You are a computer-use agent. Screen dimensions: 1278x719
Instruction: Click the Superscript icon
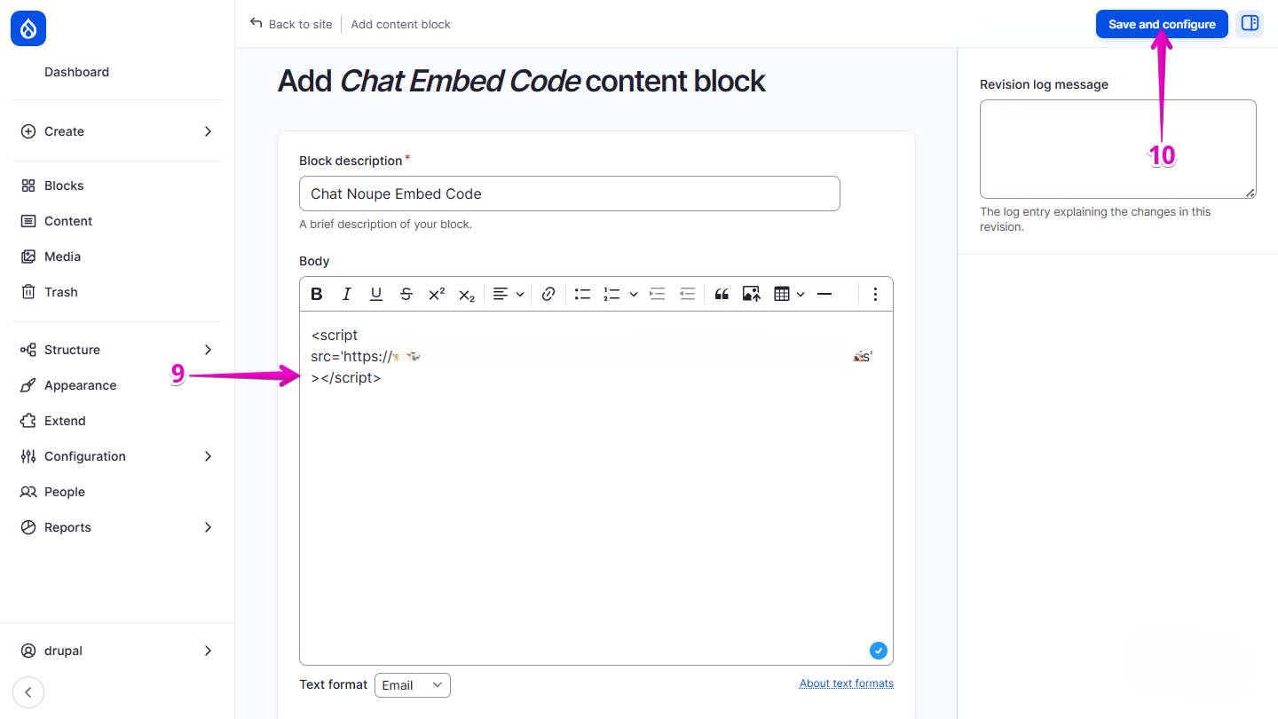pyautogui.click(x=436, y=293)
